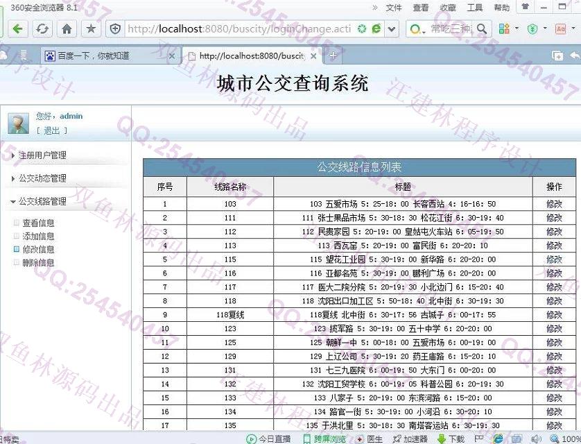Viewport: 581px width, 444px height.
Task: Click the admin user avatar image
Action: [x=18, y=123]
